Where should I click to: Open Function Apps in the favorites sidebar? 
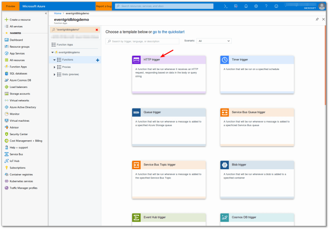[18, 67]
